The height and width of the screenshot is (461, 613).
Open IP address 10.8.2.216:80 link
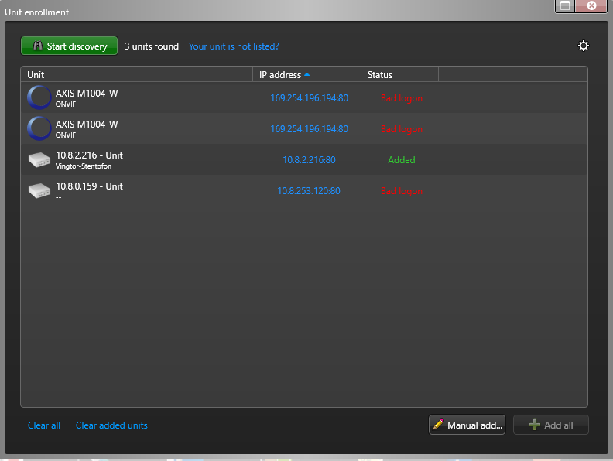click(x=309, y=160)
